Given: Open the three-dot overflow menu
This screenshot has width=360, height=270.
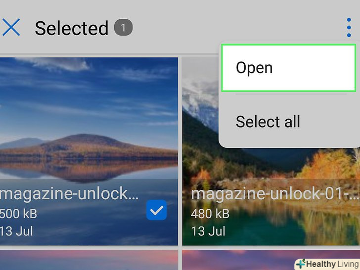Looking at the screenshot, I should click(x=349, y=28).
